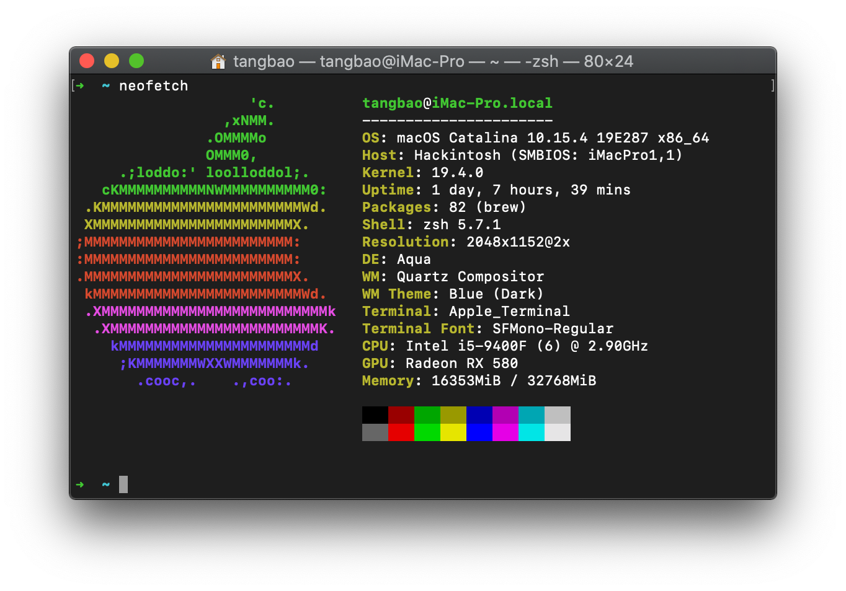This screenshot has width=846, height=591.
Task: Click the green arrow at the bottom prompt
Action: tap(80, 484)
